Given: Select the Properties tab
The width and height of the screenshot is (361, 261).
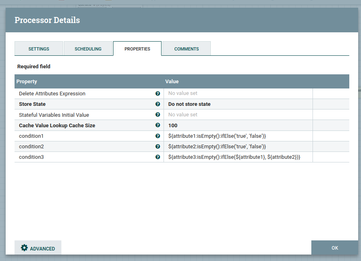Looking at the screenshot, I should pos(137,49).
